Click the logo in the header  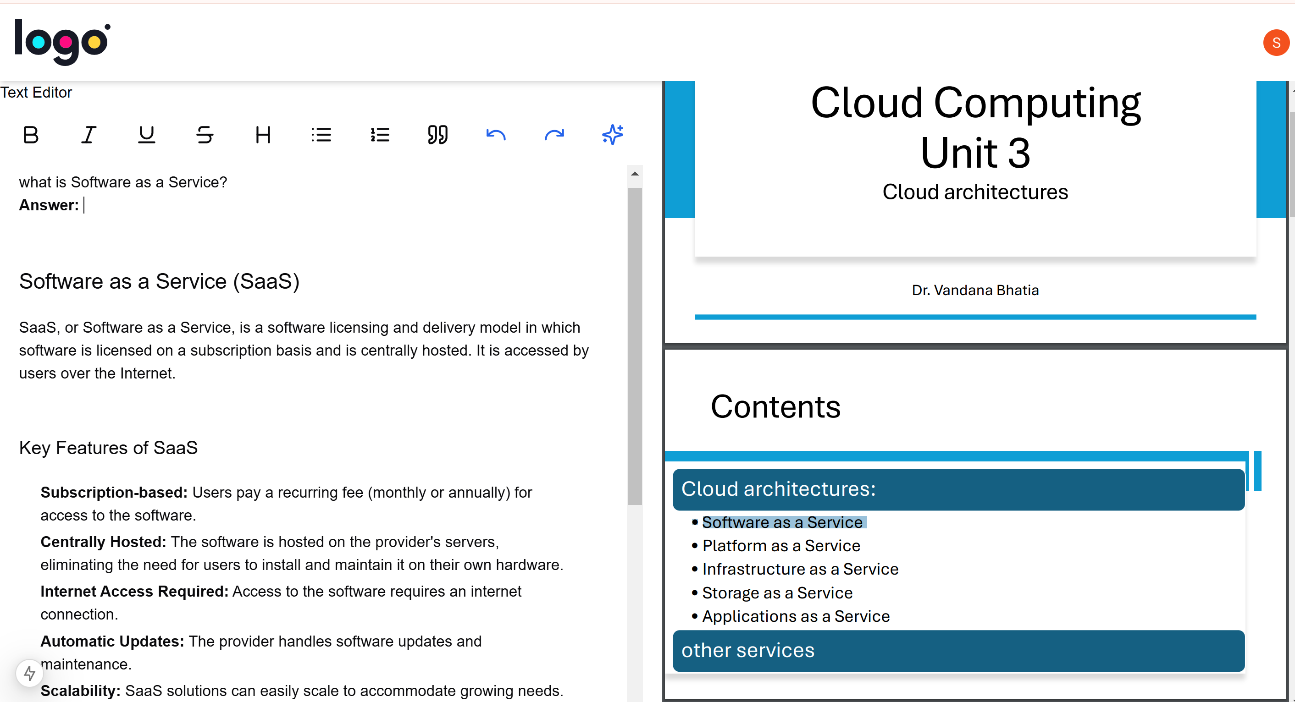point(62,42)
